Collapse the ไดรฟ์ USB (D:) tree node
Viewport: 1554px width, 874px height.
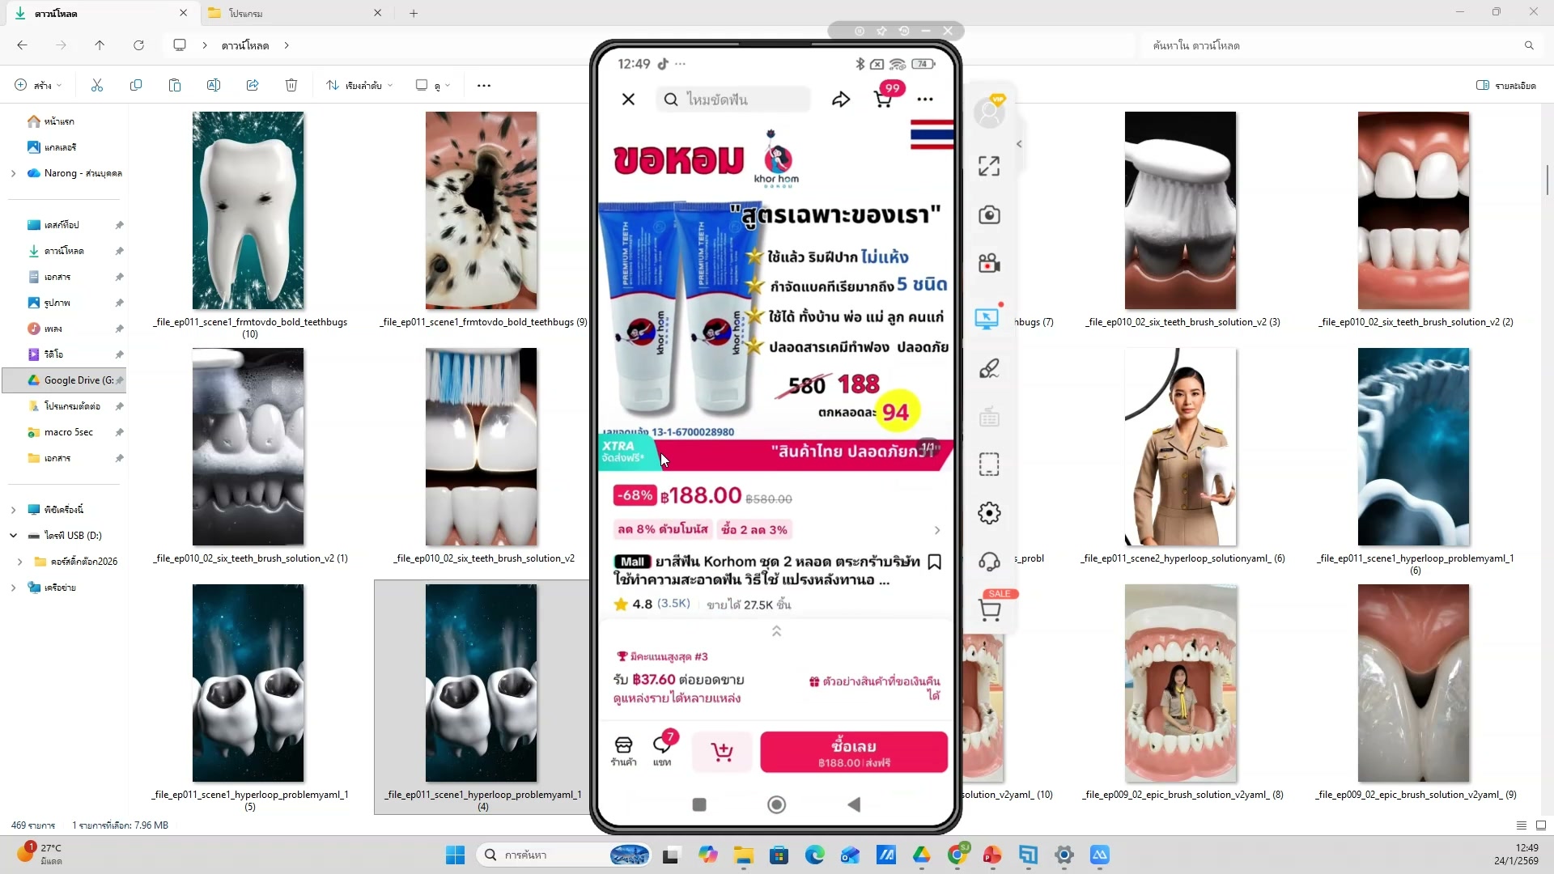(13, 535)
